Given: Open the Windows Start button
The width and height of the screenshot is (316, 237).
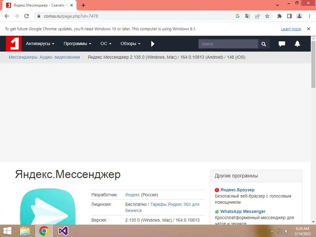Looking at the screenshot, I should point(7,231).
